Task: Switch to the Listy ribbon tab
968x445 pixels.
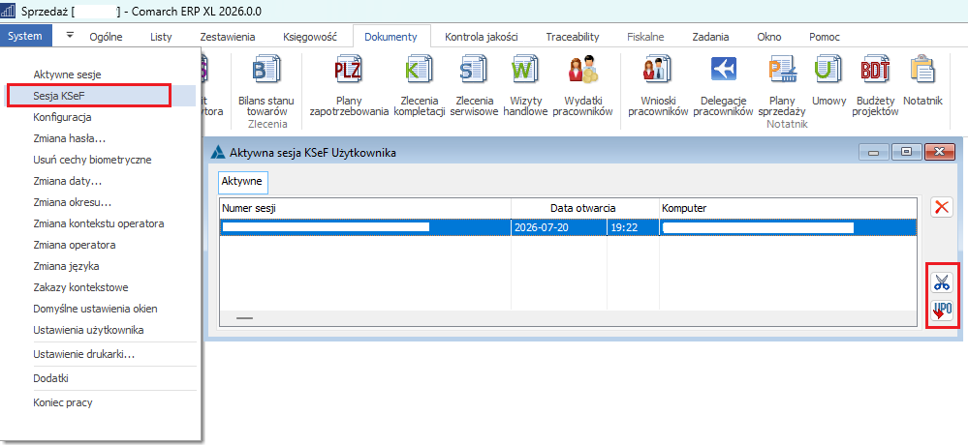Action: pos(161,37)
